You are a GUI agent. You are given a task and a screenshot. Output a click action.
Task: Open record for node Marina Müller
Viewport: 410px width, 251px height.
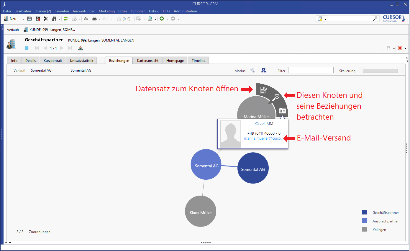(263, 90)
